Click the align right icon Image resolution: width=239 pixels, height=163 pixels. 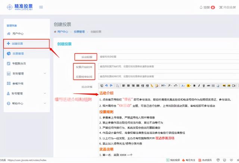click(x=133, y=86)
